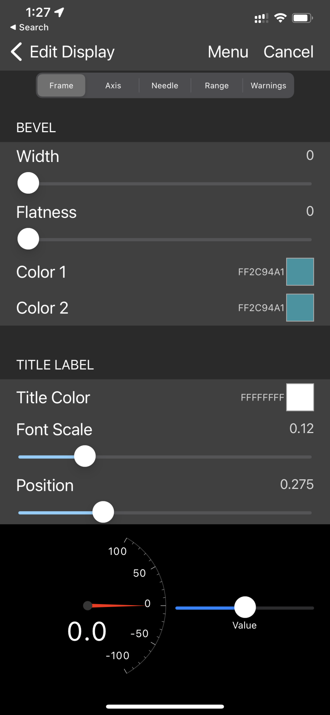Open the Menu button
This screenshot has width=330, height=715.
pyautogui.click(x=228, y=52)
